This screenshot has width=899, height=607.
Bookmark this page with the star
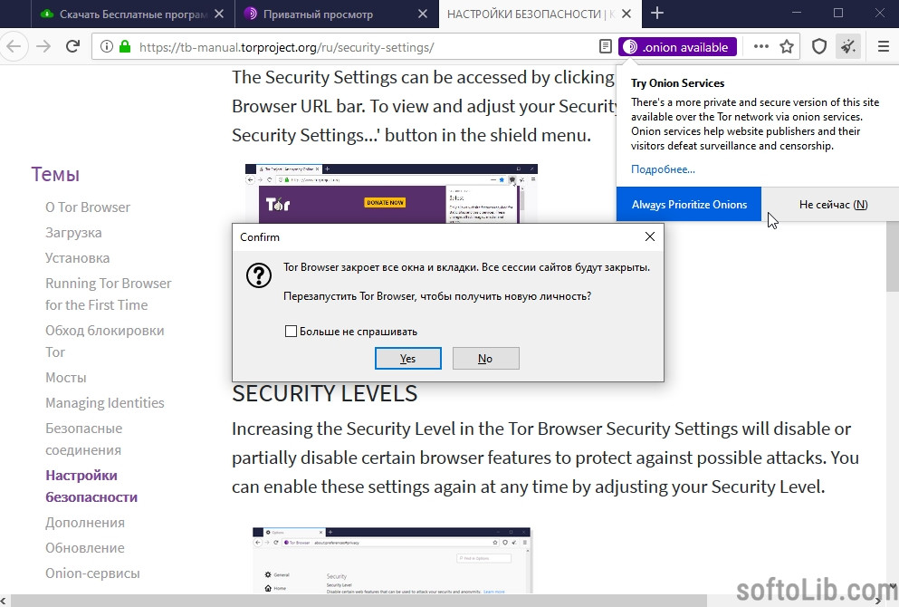(x=787, y=46)
